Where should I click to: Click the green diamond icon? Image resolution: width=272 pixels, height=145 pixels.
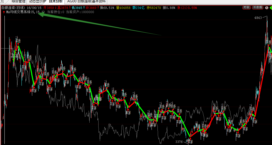point(271,8)
